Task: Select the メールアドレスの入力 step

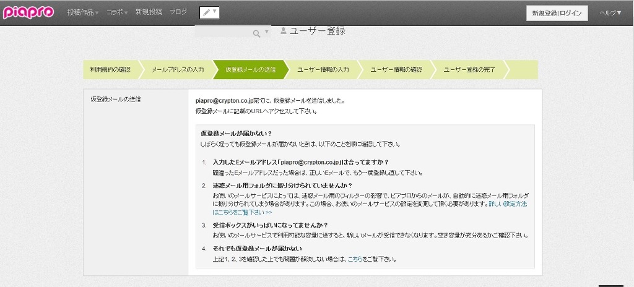Action: click(x=178, y=69)
